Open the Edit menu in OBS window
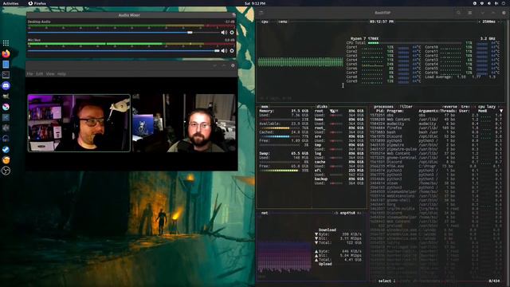Image resolution: width=510 pixels, height=287 pixels. pyautogui.click(x=39, y=74)
